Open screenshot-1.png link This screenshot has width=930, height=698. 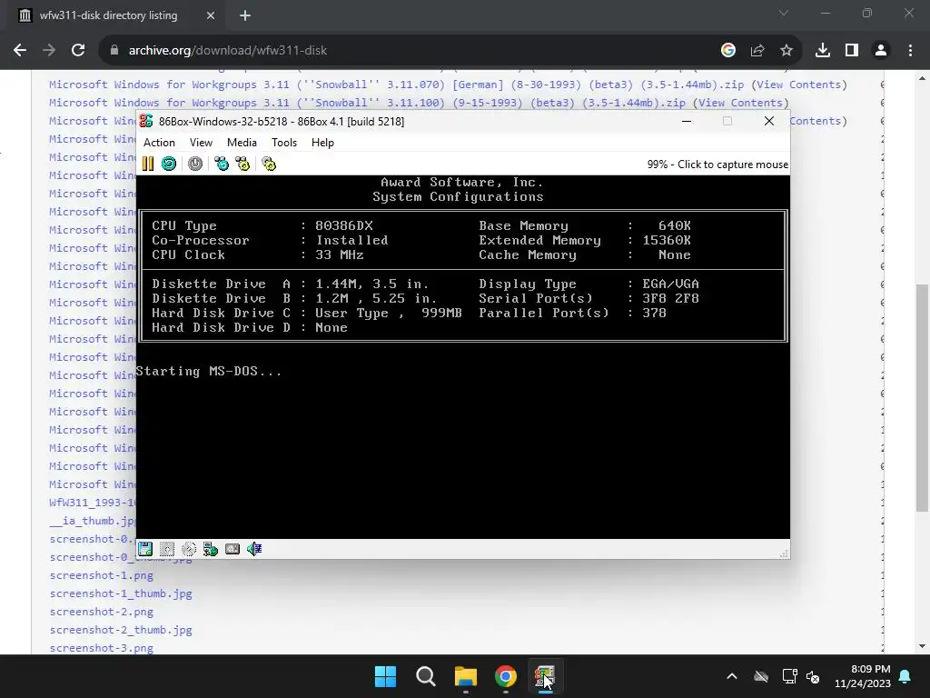pos(102,575)
